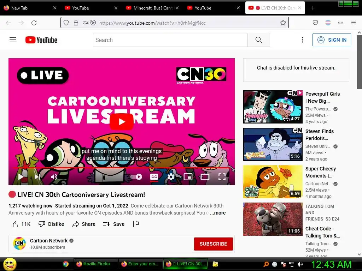
Task: Go forward with browser forward arrow
Action: click(21, 23)
